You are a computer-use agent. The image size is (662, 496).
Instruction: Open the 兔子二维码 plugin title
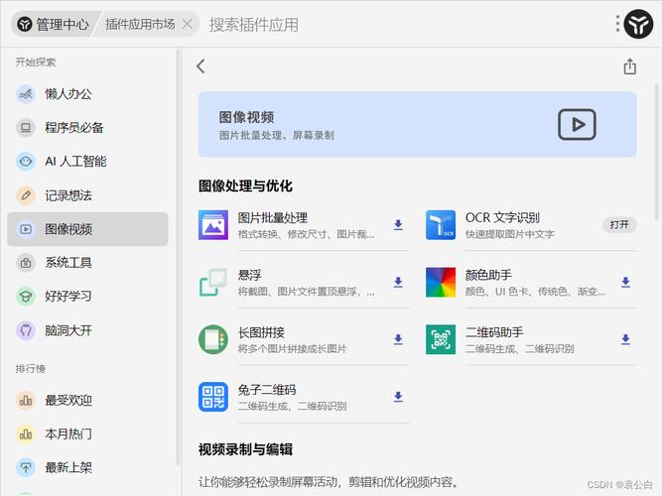(x=267, y=390)
